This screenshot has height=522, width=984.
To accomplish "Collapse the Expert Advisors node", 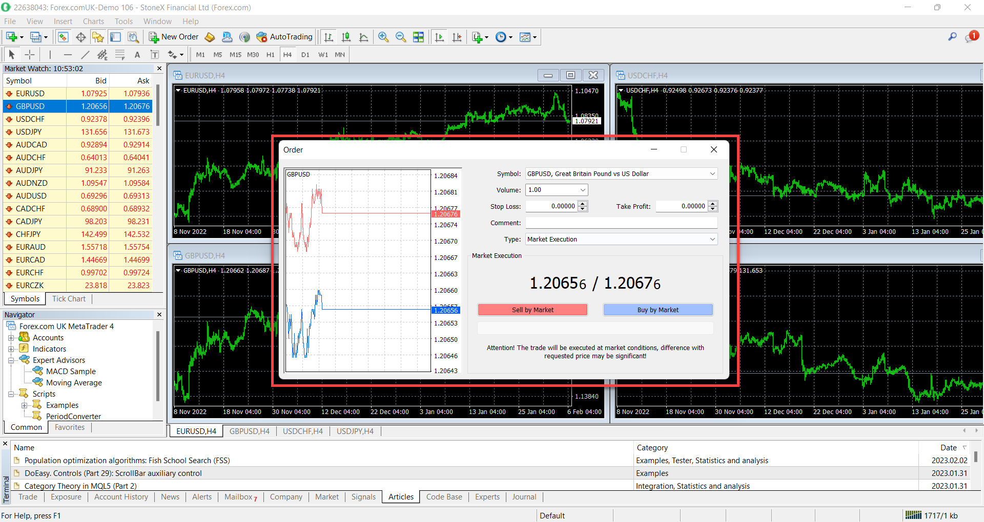I will coord(11,360).
